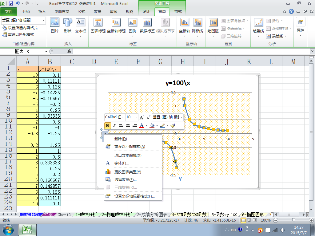The width and height of the screenshot is (315, 236).
Task: Expand the Name Box dropdown arrow
Action: 46,52
